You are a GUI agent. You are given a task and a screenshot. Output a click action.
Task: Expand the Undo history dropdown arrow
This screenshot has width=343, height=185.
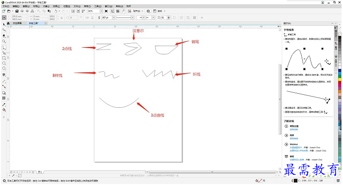tap(59, 11)
